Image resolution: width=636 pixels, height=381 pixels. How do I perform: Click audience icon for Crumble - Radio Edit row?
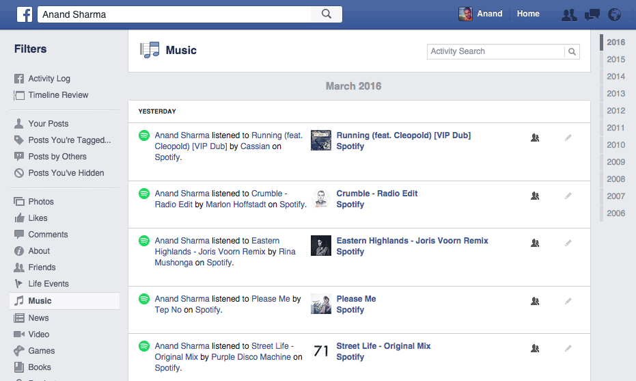535,196
